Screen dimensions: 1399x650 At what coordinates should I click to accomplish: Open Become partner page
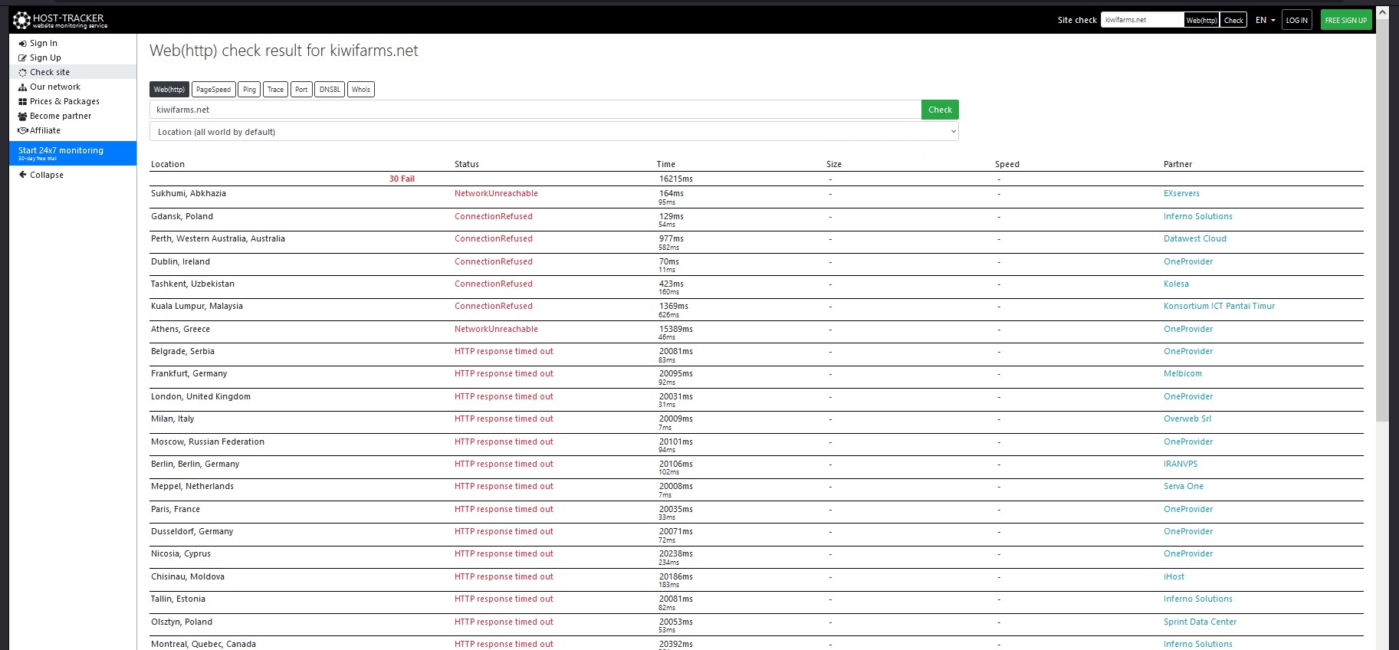coord(61,117)
